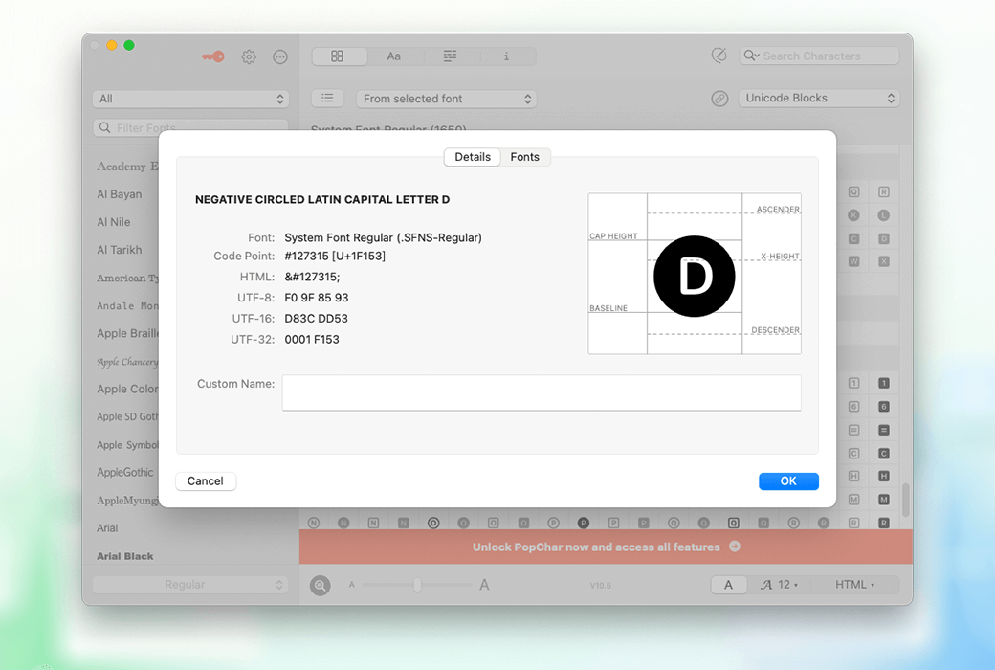Image resolution: width=995 pixels, height=670 pixels.
Task: Open the HTML format dropdown
Action: 854,585
